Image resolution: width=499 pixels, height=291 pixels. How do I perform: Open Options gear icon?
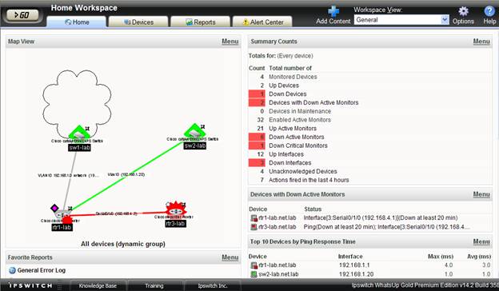point(463,11)
